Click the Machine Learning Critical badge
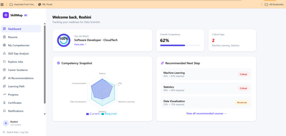Screen dimensions: 286x136 (x=243, y=74)
